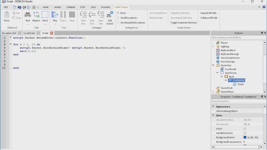Viewport: 267px width, 150px height.
Task: Click the Step Out debugger icon
Action: 101,15
